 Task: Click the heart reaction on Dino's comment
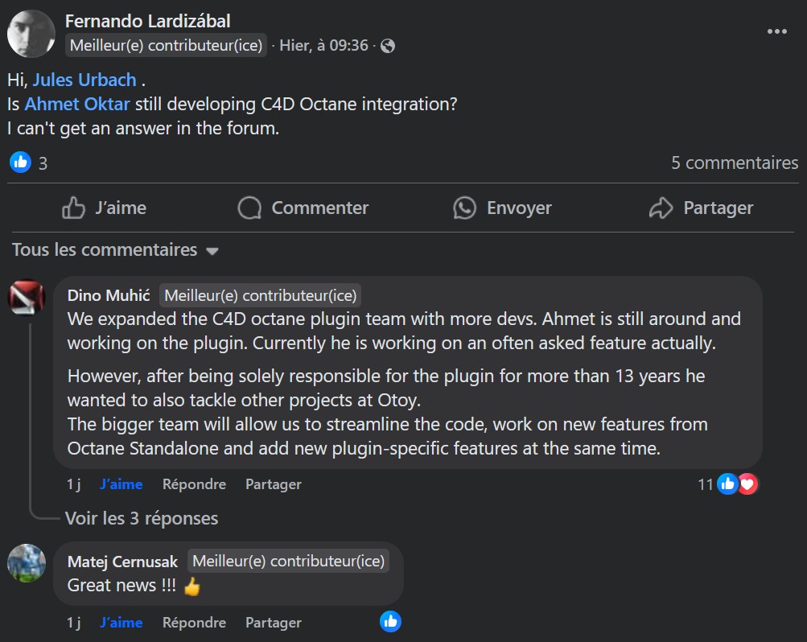(x=748, y=484)
